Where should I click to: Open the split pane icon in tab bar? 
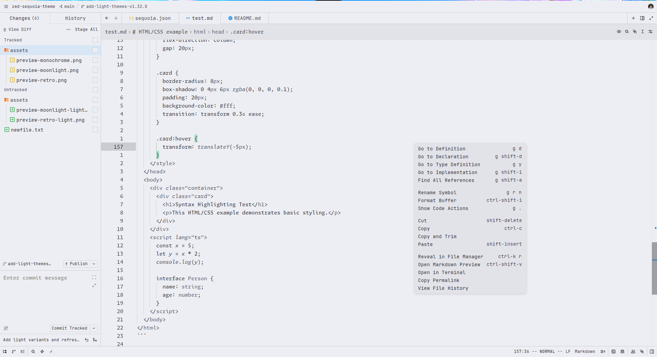coord(642,18)
